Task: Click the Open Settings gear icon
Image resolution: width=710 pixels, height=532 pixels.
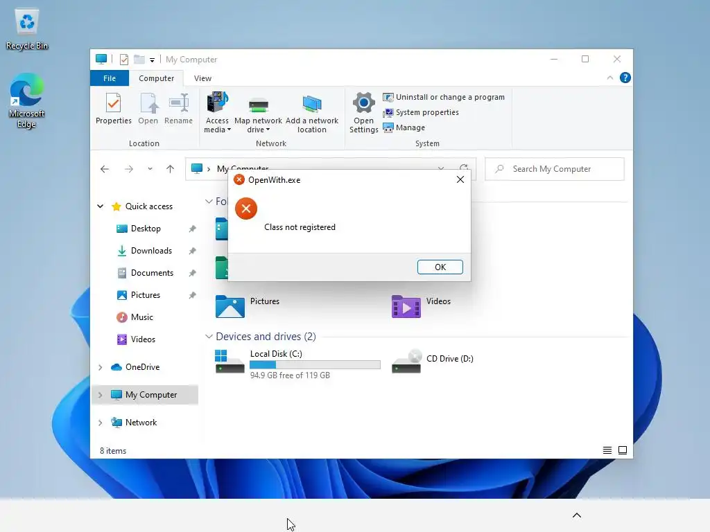Action: (x=363, y=112)
